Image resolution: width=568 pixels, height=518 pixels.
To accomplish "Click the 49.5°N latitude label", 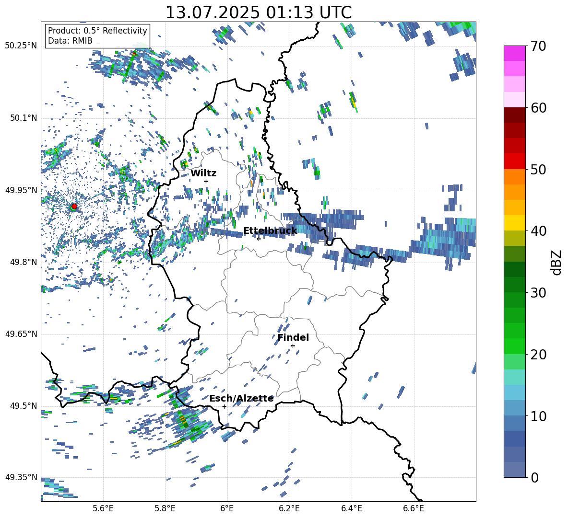I will 24,406.
